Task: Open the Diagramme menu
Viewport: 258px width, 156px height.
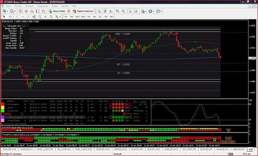Action: click(x=43, y=6)
